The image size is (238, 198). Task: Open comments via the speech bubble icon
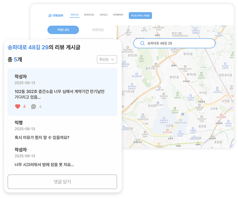tap(34, 107)
